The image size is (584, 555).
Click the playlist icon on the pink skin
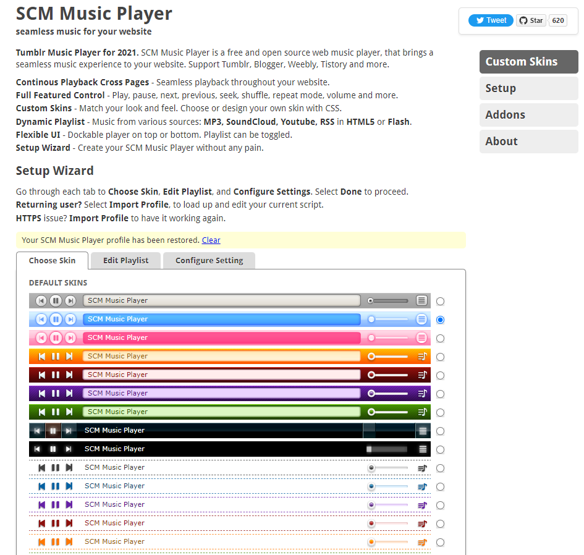click(x=421, y=338)
